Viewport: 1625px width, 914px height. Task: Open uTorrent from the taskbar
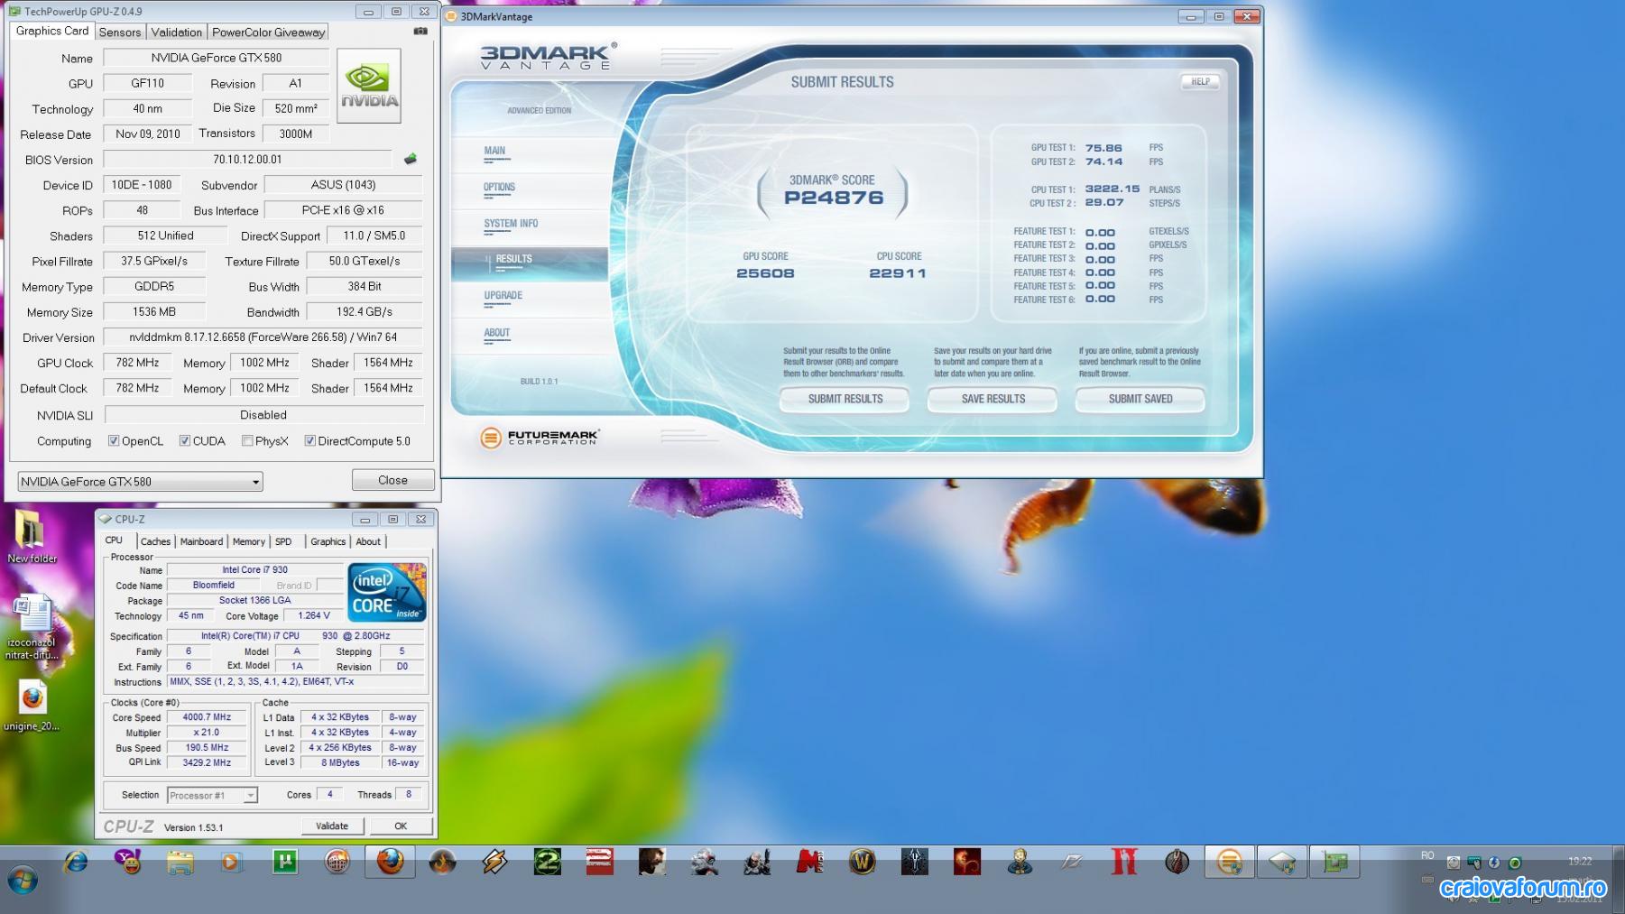pyautogui.click(x=285, y=863)
